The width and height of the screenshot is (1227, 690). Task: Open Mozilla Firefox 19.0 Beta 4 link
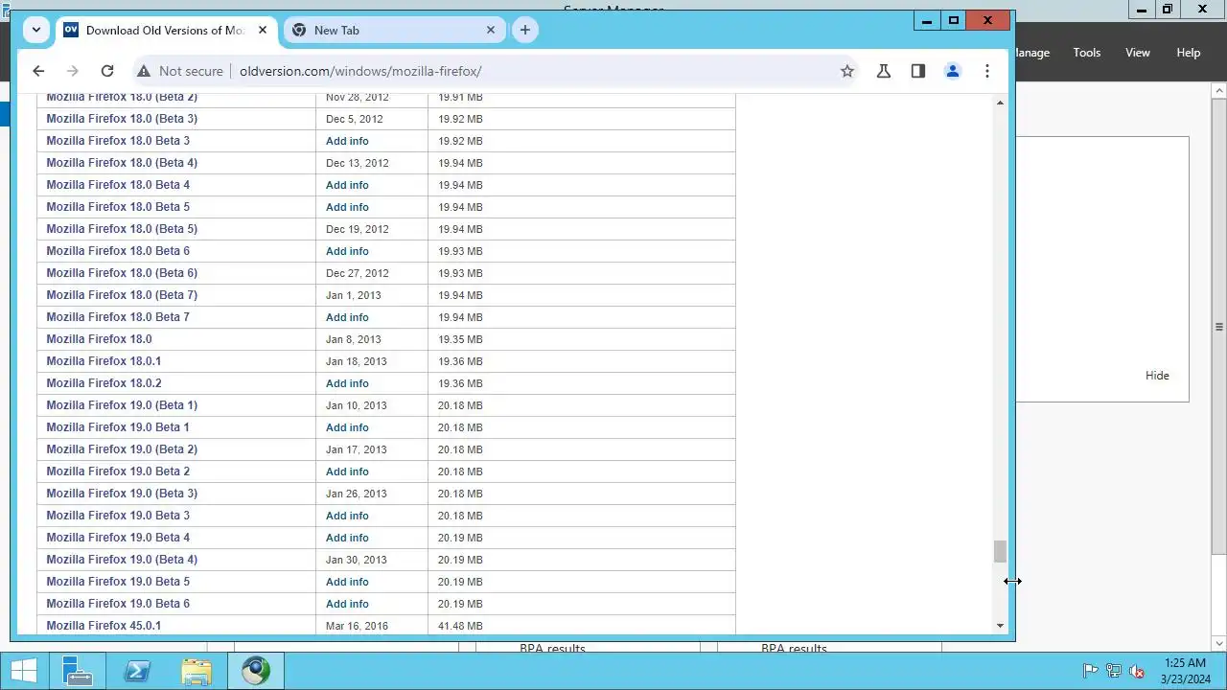click(118, 538)
